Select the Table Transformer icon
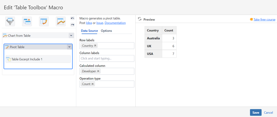 coord(27,21)
